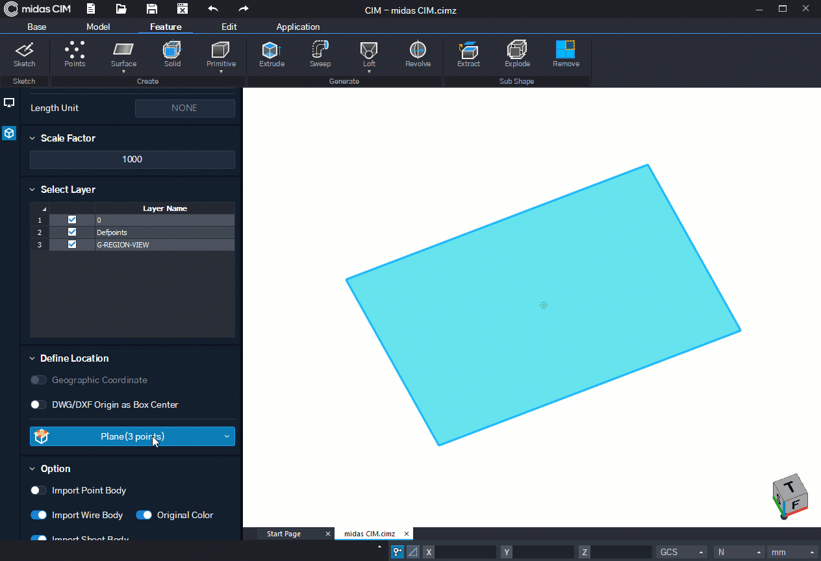Viewport: 821px width, 561px height.
Task: Click the Scale Factor 1000 field
Action: click(133, 159)
